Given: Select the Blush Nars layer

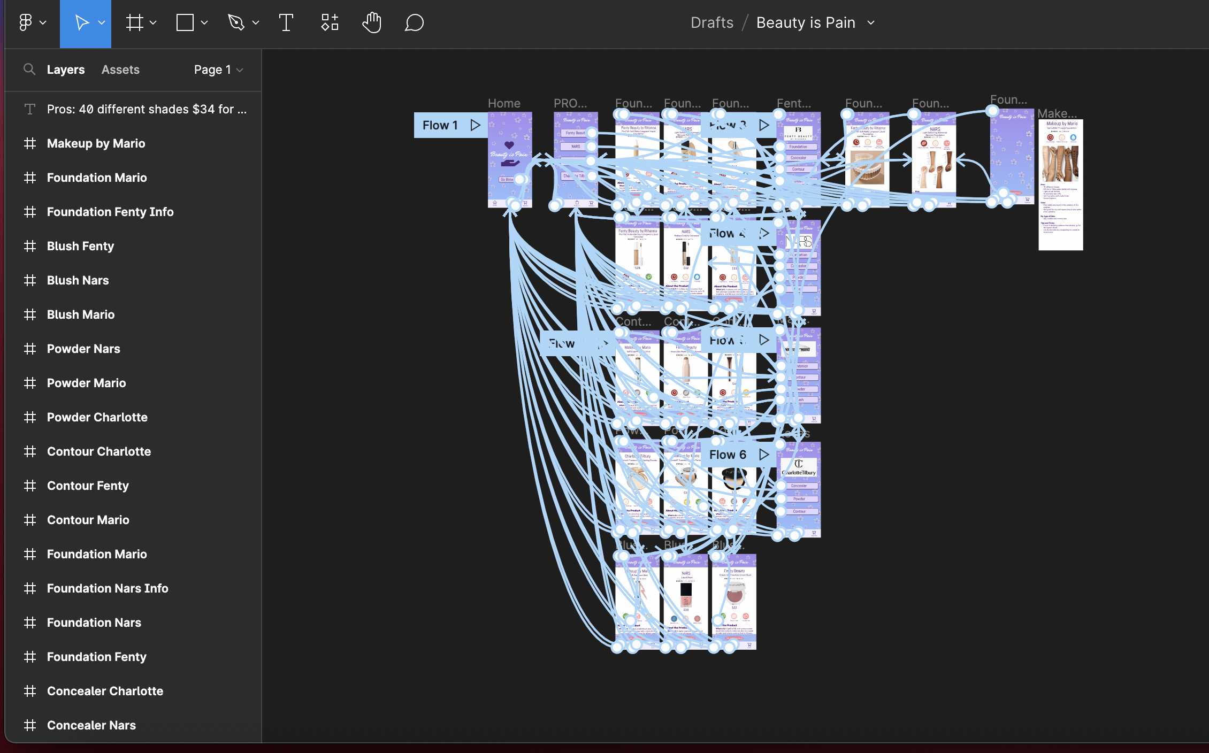Looking at the screenshot, I should 78,280.
